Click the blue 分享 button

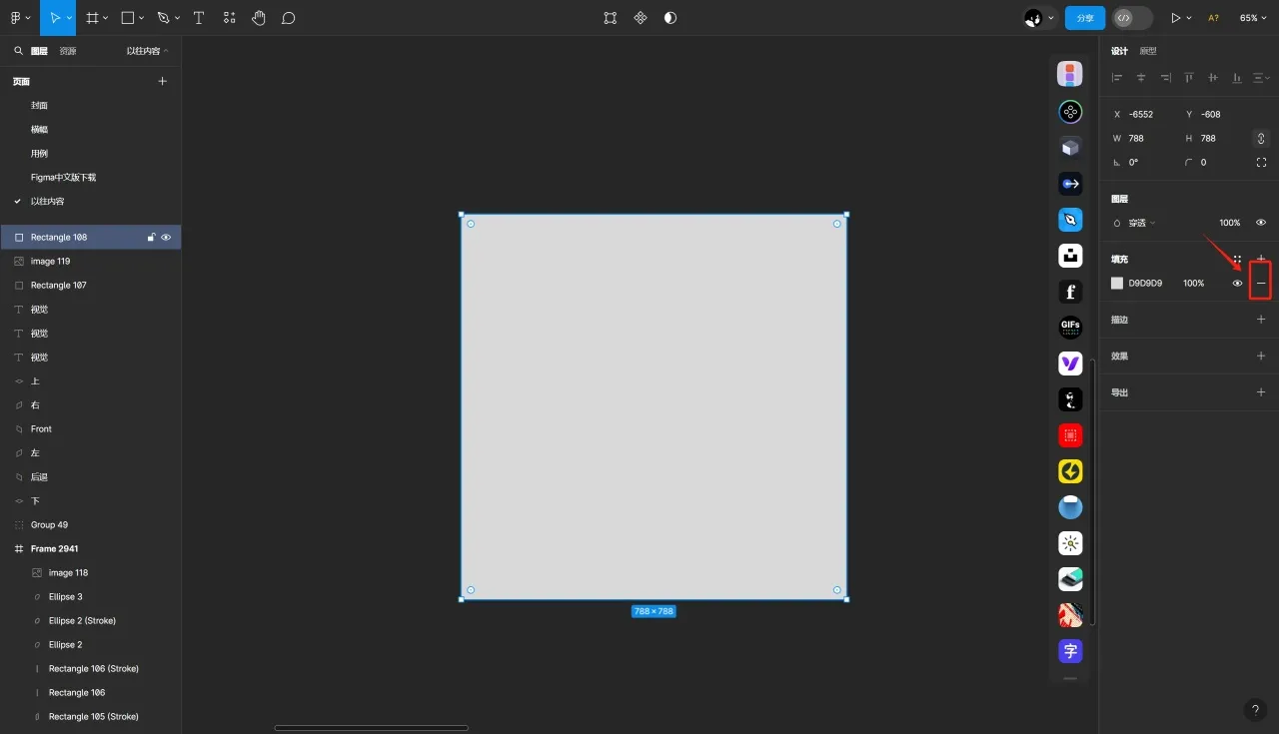[x=1085, y=18]
